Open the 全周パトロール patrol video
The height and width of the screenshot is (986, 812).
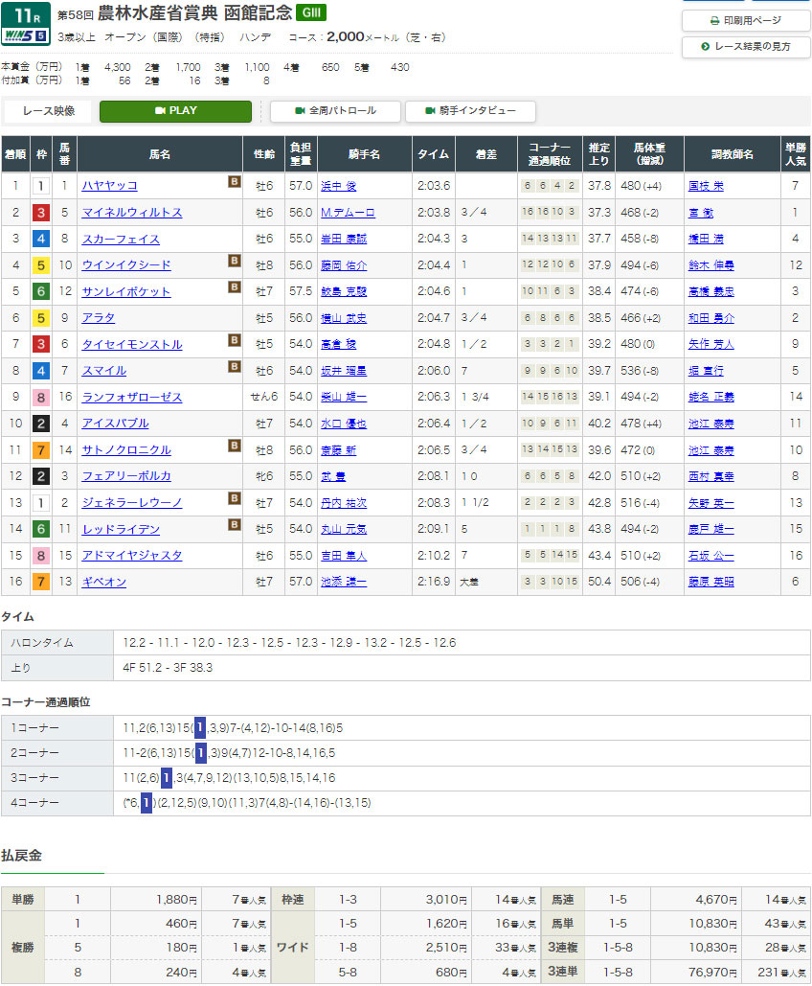pyautogui.click(x=334, y=111)
